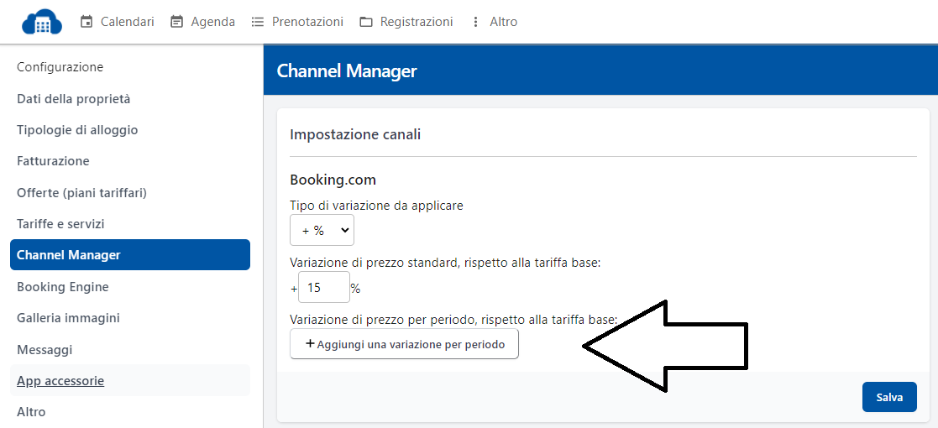Click the cloud calendar logo icon

pyautogui.click(x=42, y=22)
